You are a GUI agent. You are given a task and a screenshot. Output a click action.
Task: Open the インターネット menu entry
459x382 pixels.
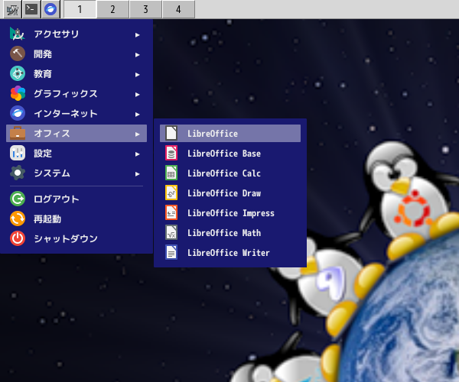point(76,113)
